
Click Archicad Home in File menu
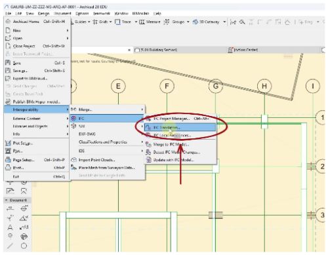point(37,22)
